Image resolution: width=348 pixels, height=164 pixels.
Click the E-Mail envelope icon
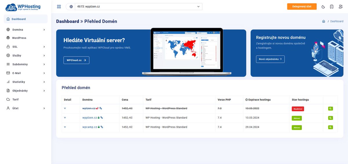tap(8, 73)
